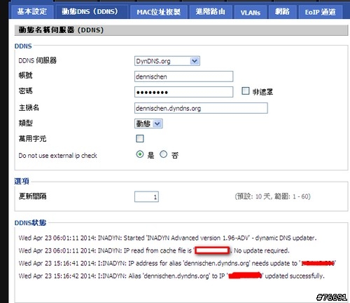Click the 預設: 10 天 range hint
Screen dimensions: 350x303
point(272,196)
